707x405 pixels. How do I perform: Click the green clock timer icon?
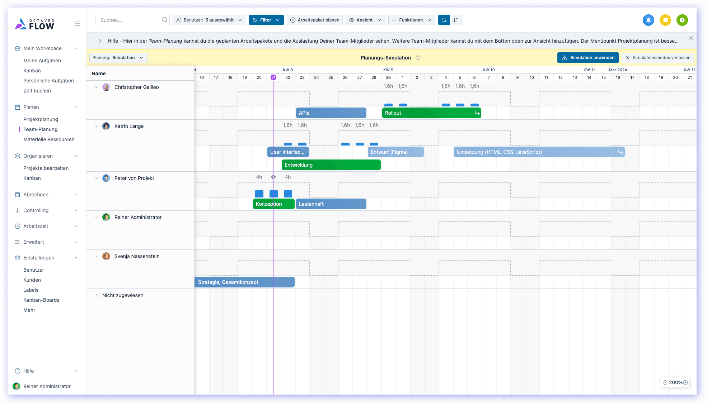coord(682,20)
